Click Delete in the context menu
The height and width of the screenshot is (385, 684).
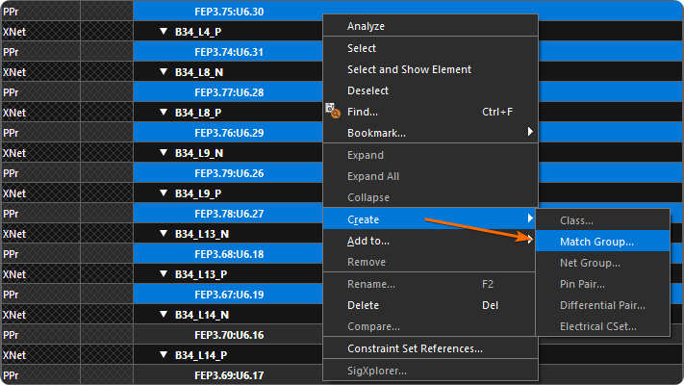point(364,305)
